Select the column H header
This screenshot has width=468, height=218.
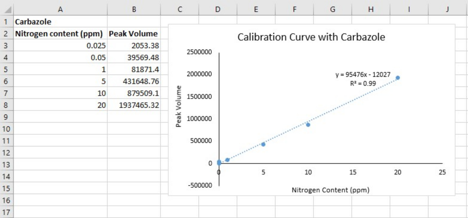point(371,9)
